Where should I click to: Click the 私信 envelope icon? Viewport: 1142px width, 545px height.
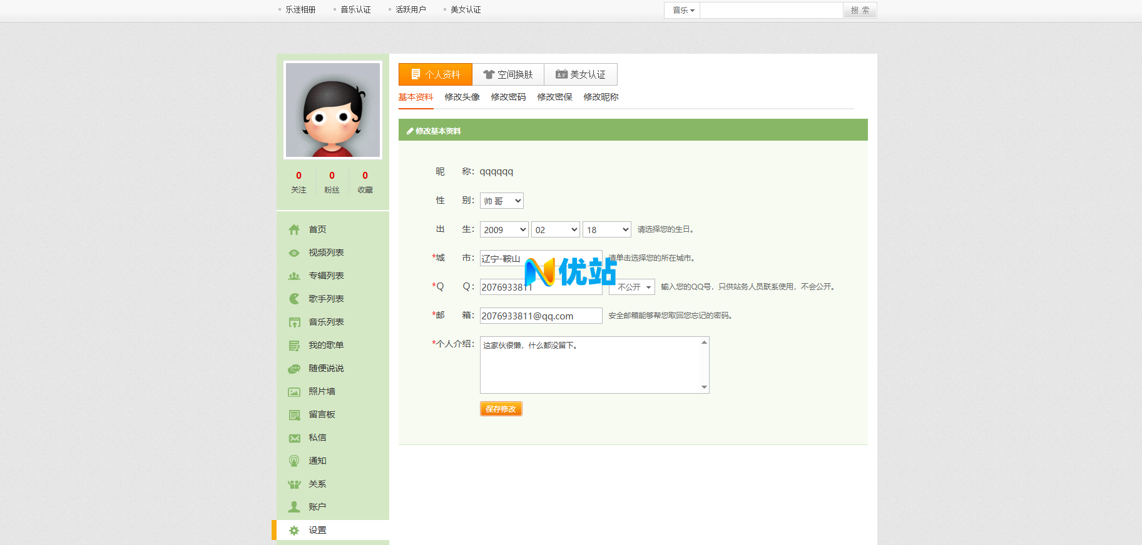click(294, 438)
